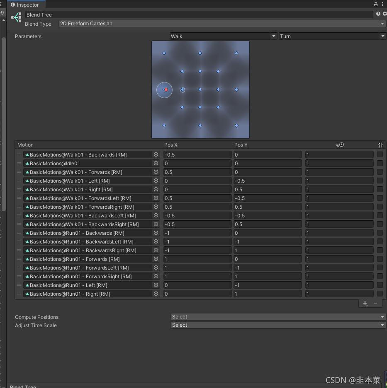Click the time scale clock icon in Motion header

click(340, 145)
